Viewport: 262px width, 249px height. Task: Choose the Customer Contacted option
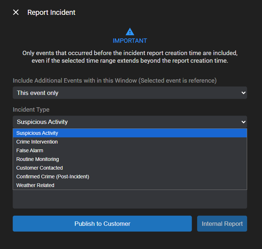(39, 168)
